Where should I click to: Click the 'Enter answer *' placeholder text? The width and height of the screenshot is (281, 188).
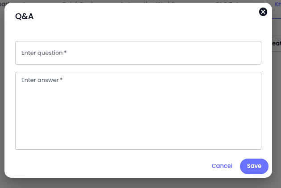pyautogui.click(x=42, y=80)
